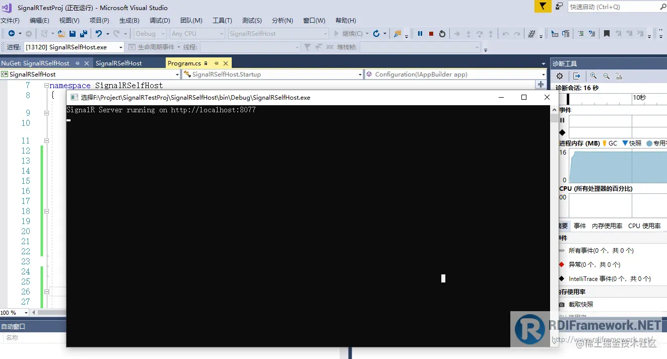Viewport: 667px width, 359px height.
Task: Click the Toggle Bookmark icon
Action: (x=607, y=34)
